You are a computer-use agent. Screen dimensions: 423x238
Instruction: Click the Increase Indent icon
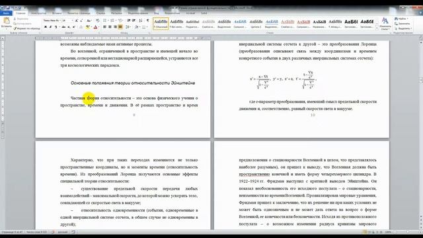coord(134,20)
